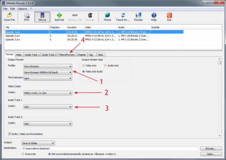Screen dimensions: 226x160
Task: Open the Save to folder output dropdown
Action: tap(38, 143)
